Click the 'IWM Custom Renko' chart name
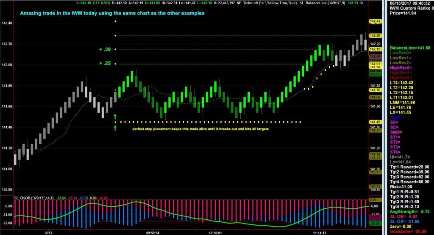This screenshot has width=434, height=235. (411, 8)
